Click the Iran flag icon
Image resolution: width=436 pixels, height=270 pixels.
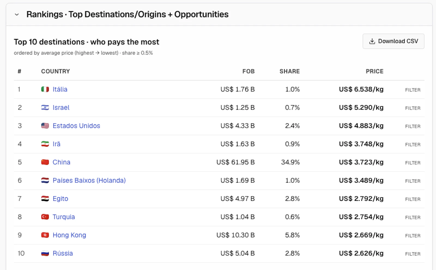(x=45, y=144)
